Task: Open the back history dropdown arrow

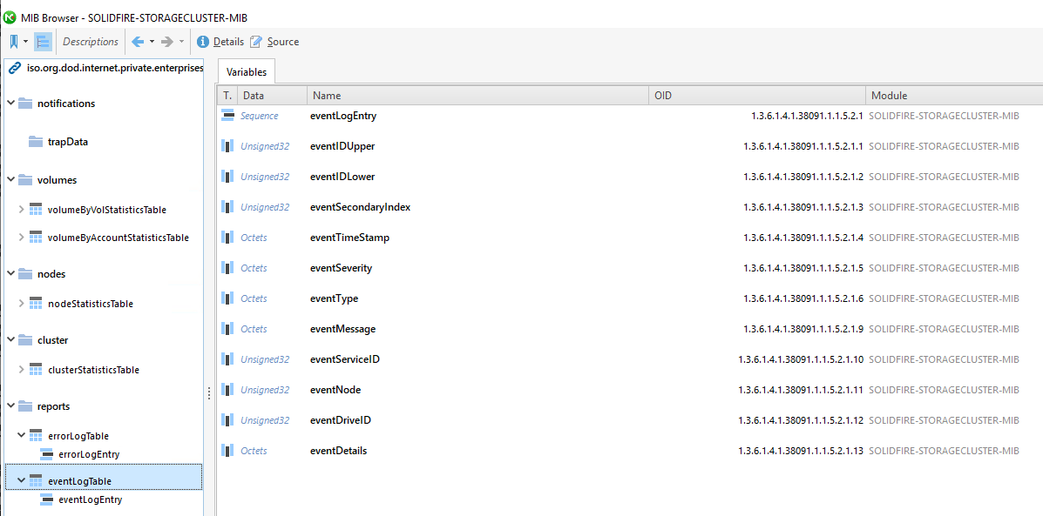Action: pos(152,42)
